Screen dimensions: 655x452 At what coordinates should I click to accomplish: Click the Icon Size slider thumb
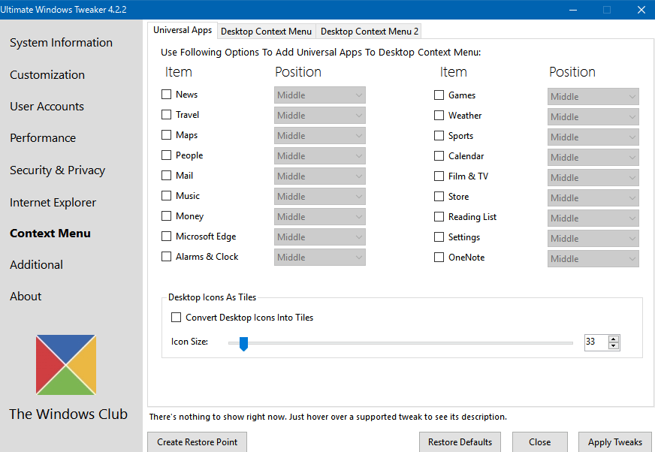243,344
